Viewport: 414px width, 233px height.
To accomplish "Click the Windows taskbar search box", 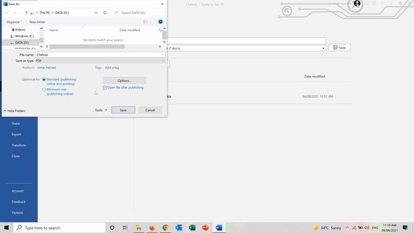I will [59, 227].
